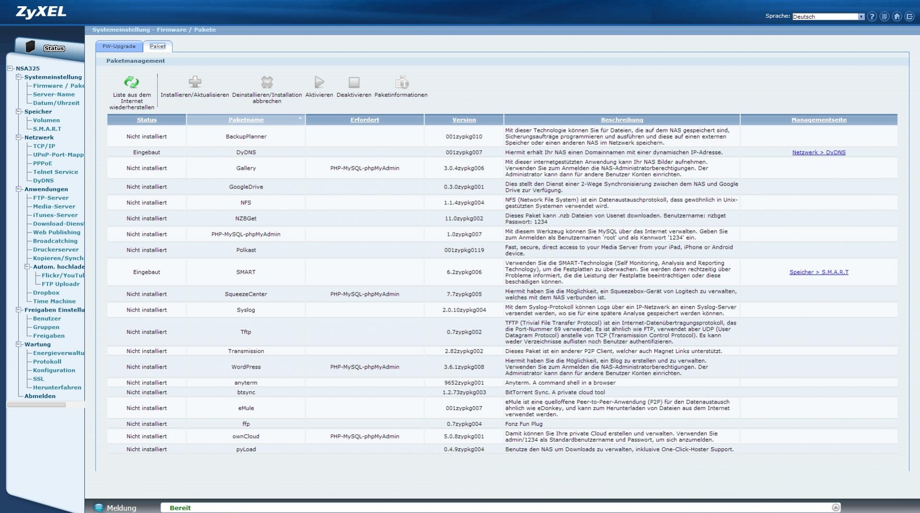Click the Deinstallieren/Installation abbrechen icon
Screen dimensions: 920x513
click(x=267, y=82)
